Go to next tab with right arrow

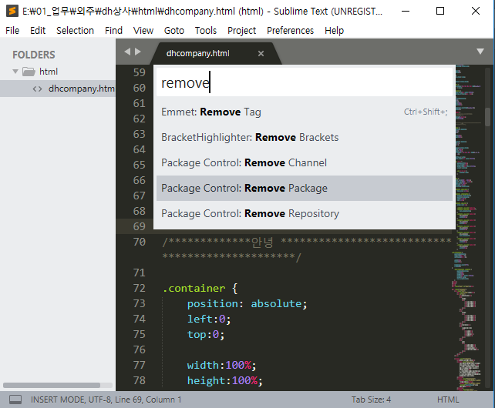(x=138, y=52)
